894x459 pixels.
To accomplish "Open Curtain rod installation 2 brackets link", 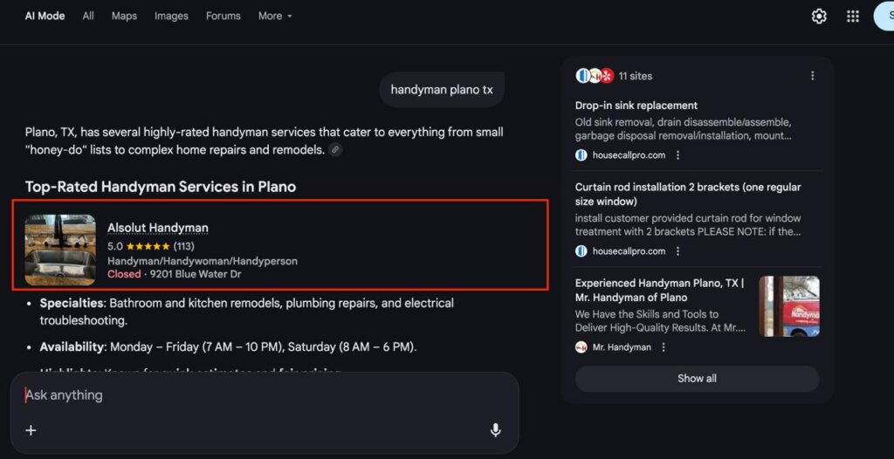I will coord(688,194).
